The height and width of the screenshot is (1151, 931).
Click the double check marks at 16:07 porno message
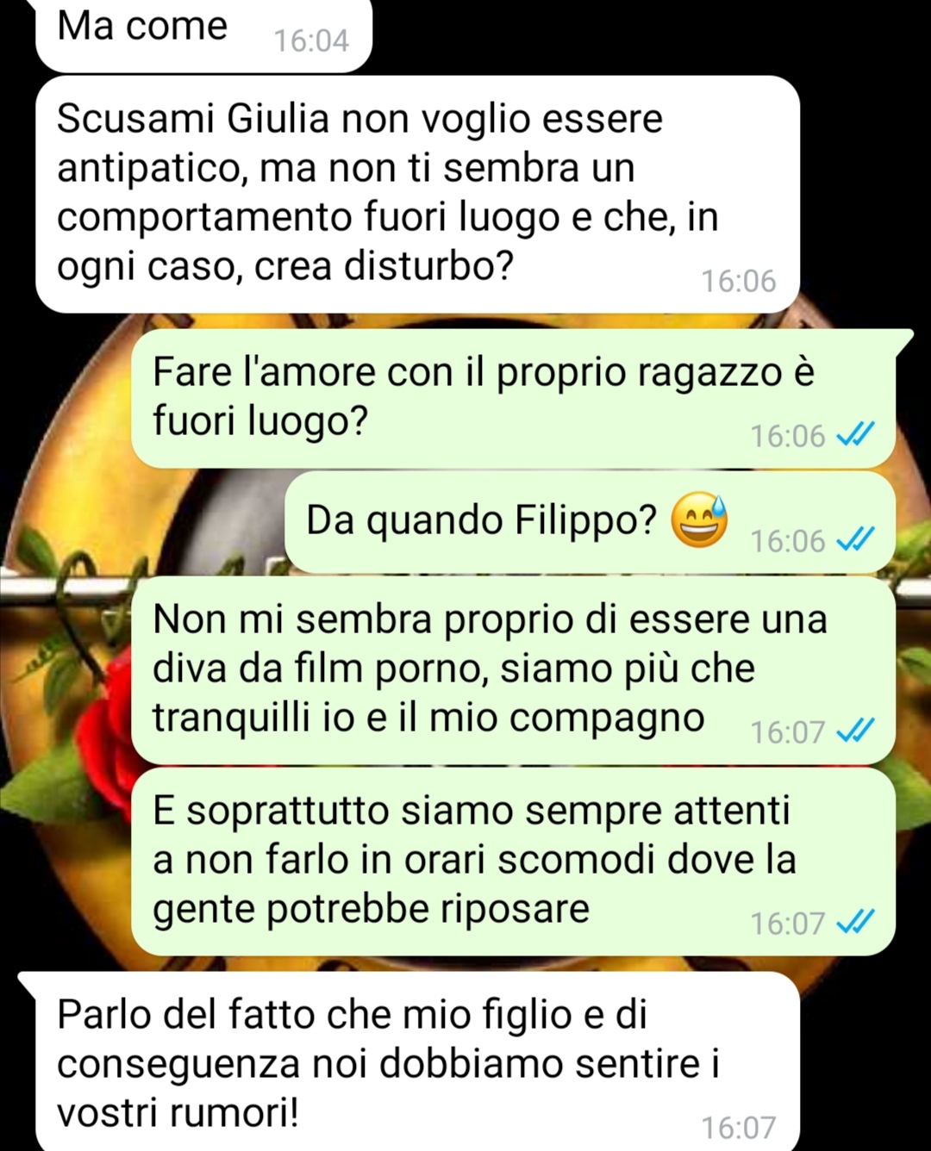(856, 731)
